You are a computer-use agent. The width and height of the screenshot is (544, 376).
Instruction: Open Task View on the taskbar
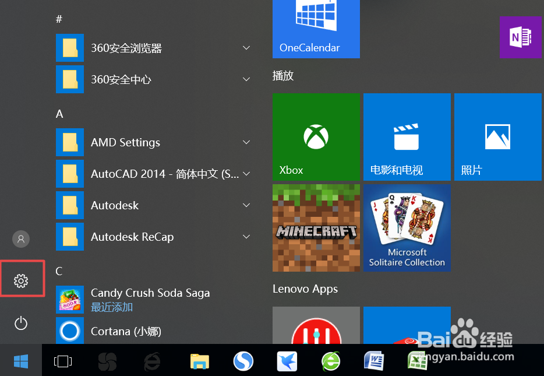pyautogui.click(x=63, y=361)
